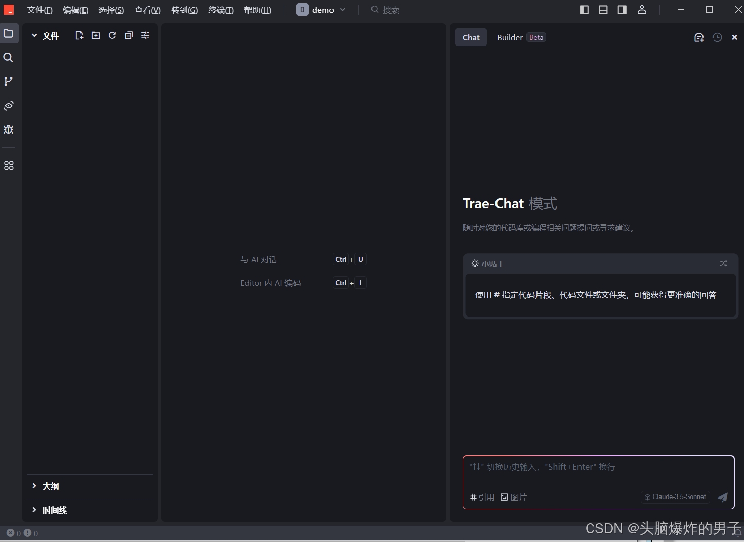Switch to the Builder Beta tab
Viewport: 744px width, 542px height.
521,37
